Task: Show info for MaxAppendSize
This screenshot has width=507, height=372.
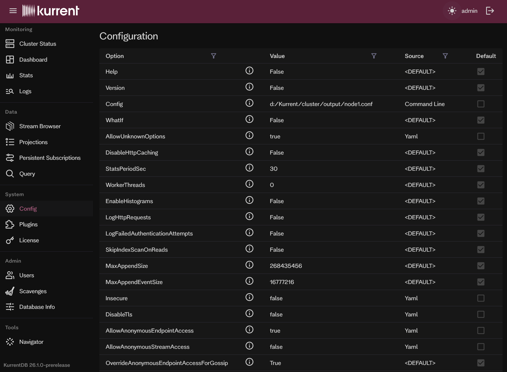Action: (x=249, y=265)
